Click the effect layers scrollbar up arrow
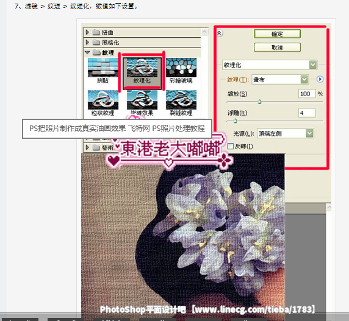Viewport: 349px width, 321px height. 329,208
